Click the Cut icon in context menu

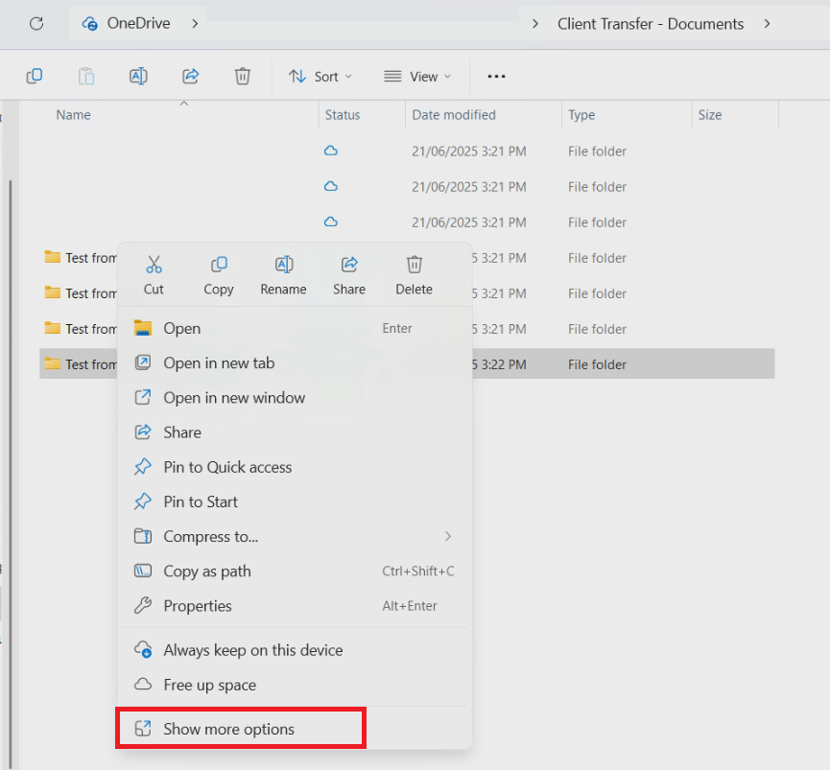[154, 265]
